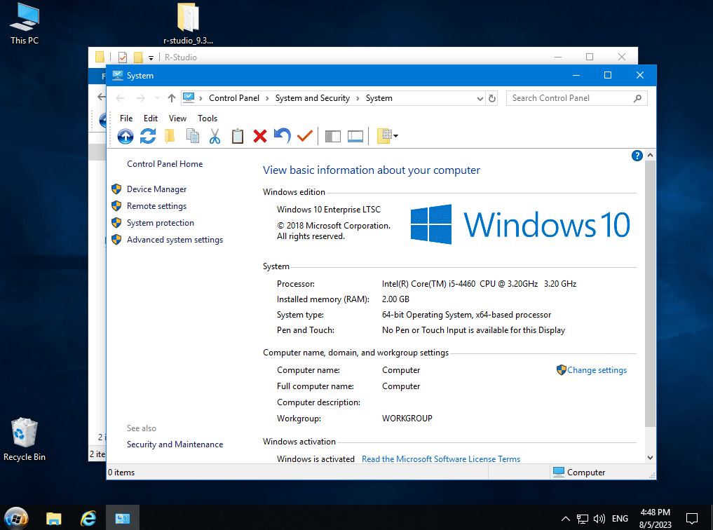Click the refresh button beside address bar
Viewport: 713px width, 530px height.
click(x=492, y=98)
